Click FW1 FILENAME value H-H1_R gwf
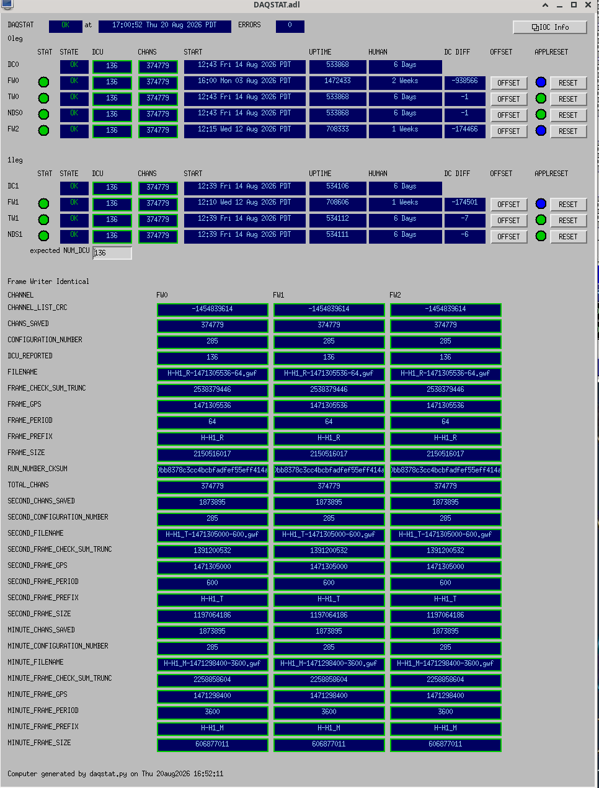Screen dimensions: 599x788 click(x=329, y=373)
